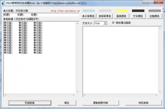Click 标题1 text in header field
165x109 pixels.
click(7, 15)
